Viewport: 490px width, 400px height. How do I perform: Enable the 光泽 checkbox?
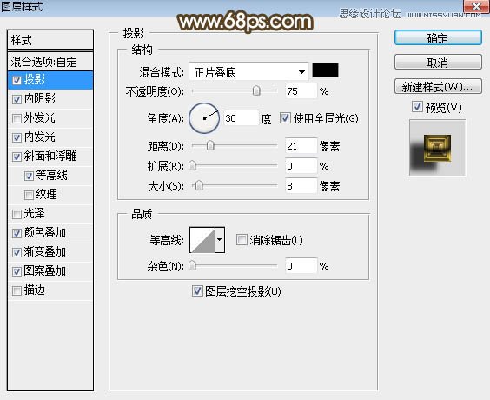pyautogui.click(x=17, y=214)
